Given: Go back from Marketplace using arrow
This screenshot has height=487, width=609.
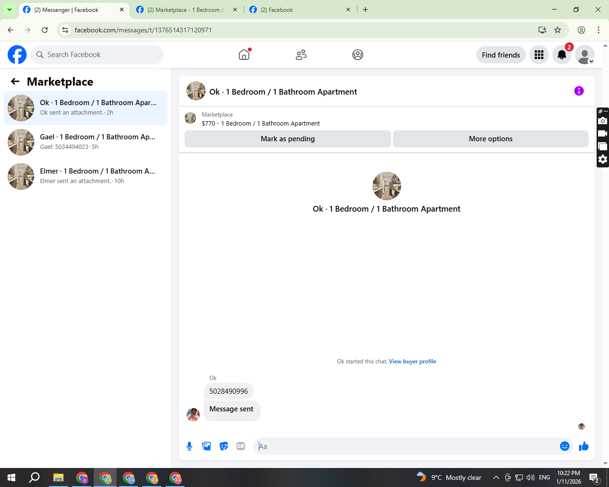Looking at the screenshot, I should [15, 81].
